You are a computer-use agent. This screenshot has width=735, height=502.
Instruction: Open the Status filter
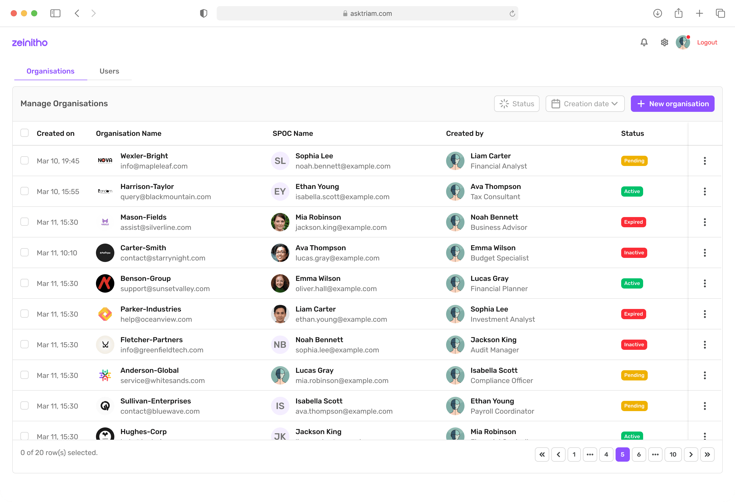[517, 104]
